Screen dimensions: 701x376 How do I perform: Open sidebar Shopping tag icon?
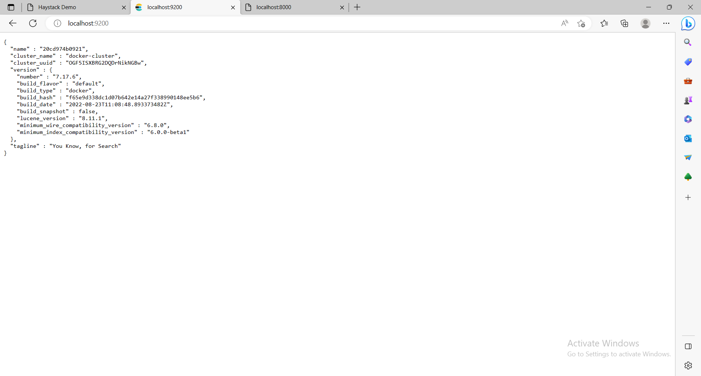pyautogui.click(x=688, y=62)
